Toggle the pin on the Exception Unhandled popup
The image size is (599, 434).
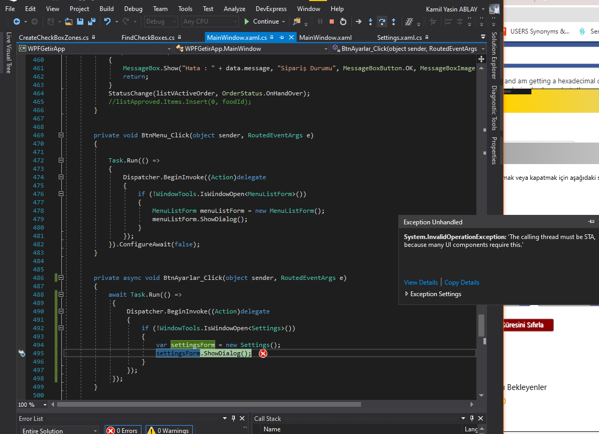tap(591, 222)
